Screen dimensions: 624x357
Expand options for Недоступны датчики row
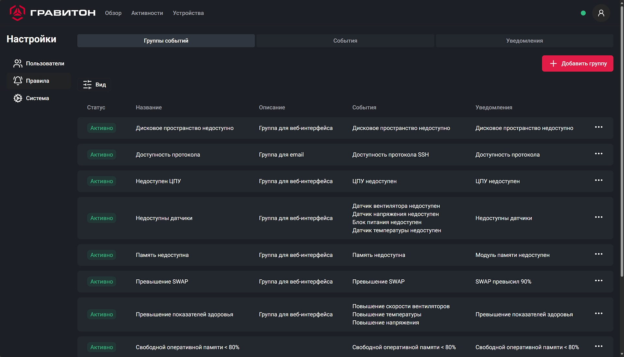click(599, 217)
